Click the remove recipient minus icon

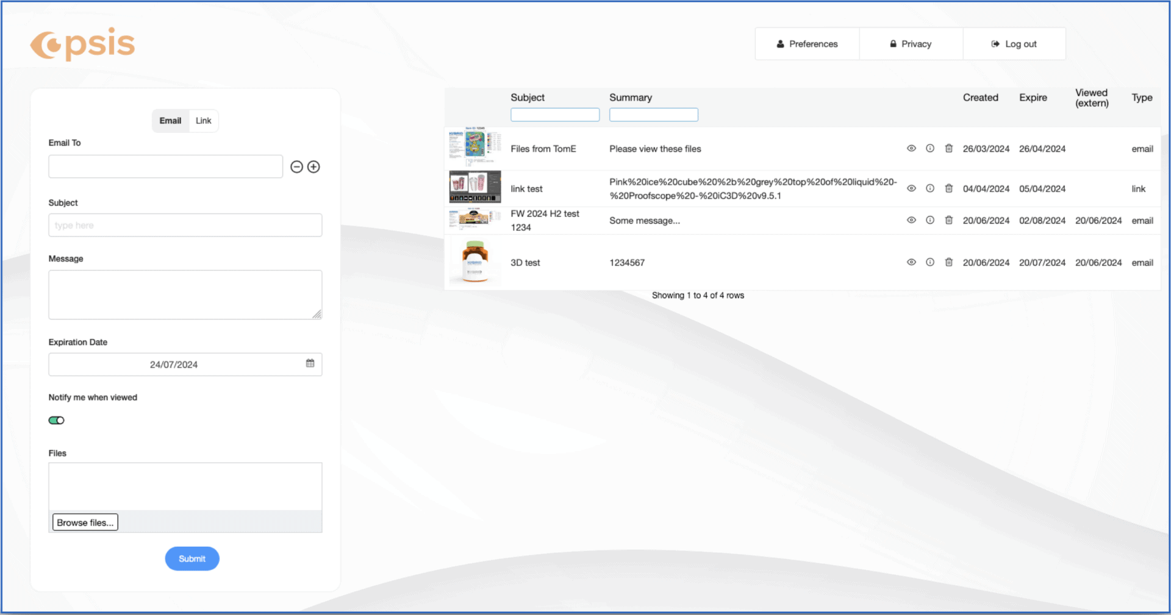coord(296,167)
